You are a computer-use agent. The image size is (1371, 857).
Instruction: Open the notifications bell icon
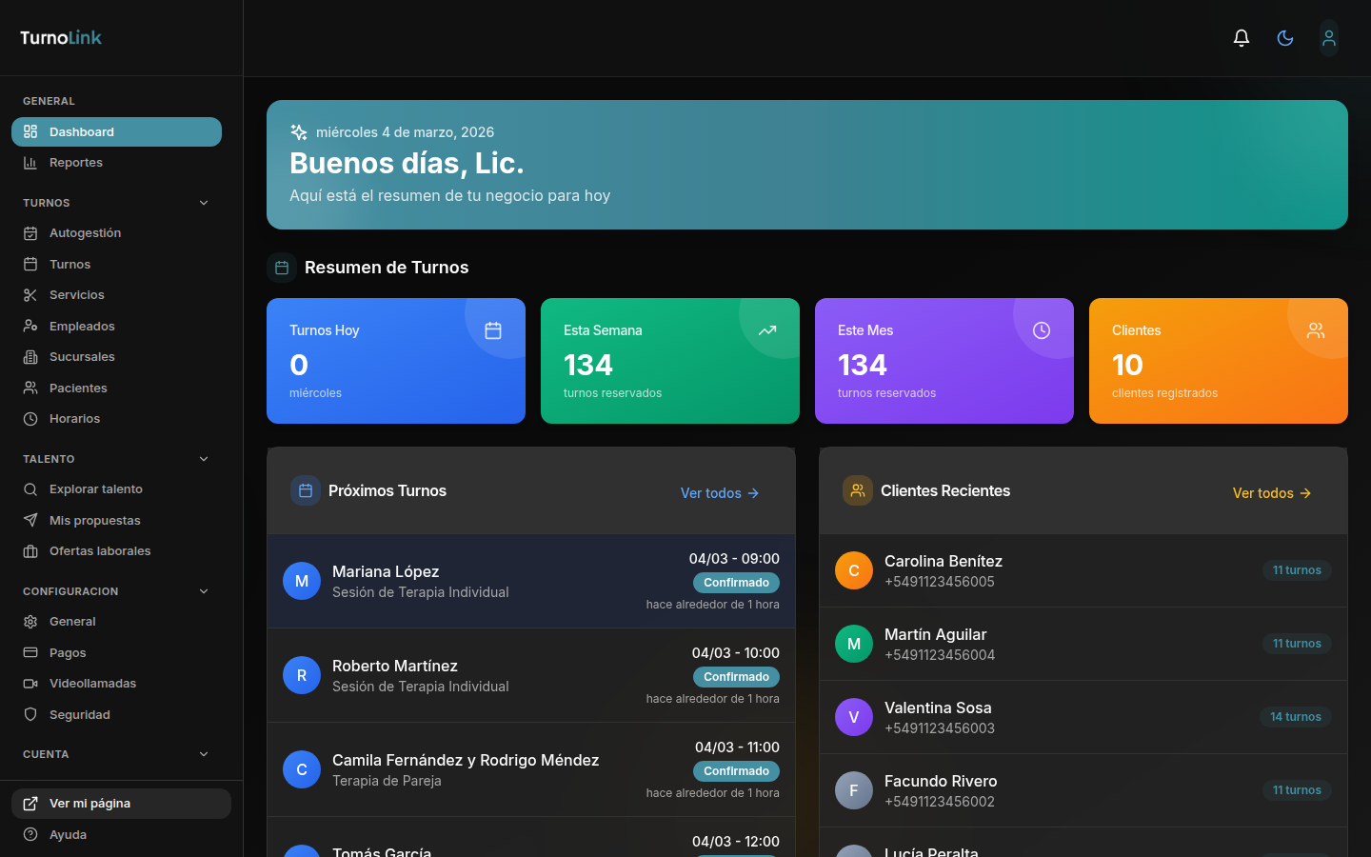pos(1241,37)
